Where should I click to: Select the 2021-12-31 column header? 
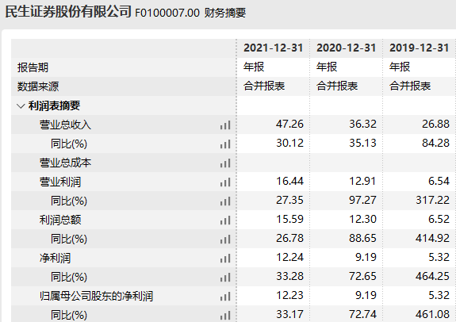click(274, 48)
